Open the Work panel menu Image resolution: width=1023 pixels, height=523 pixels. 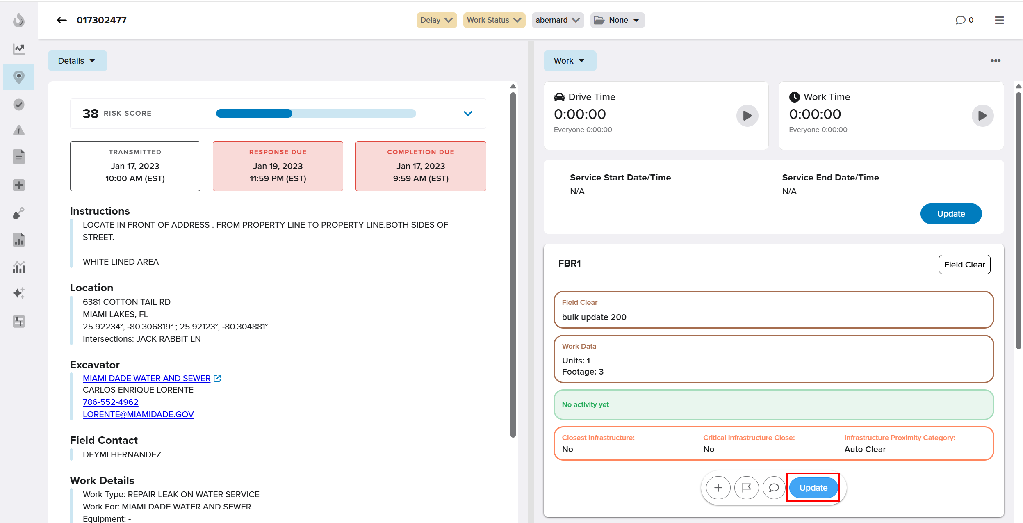(570, 61)
